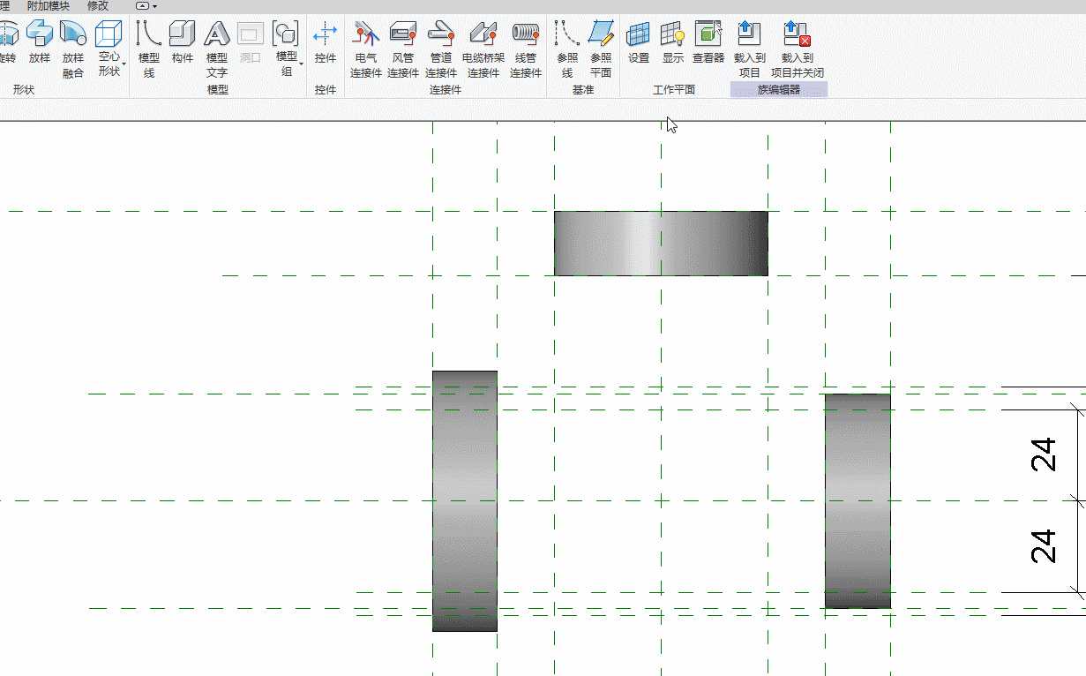Screen dimensions: 1086x676
Task: Click 设置 to set work plane
Action: (x=639, y=42)
